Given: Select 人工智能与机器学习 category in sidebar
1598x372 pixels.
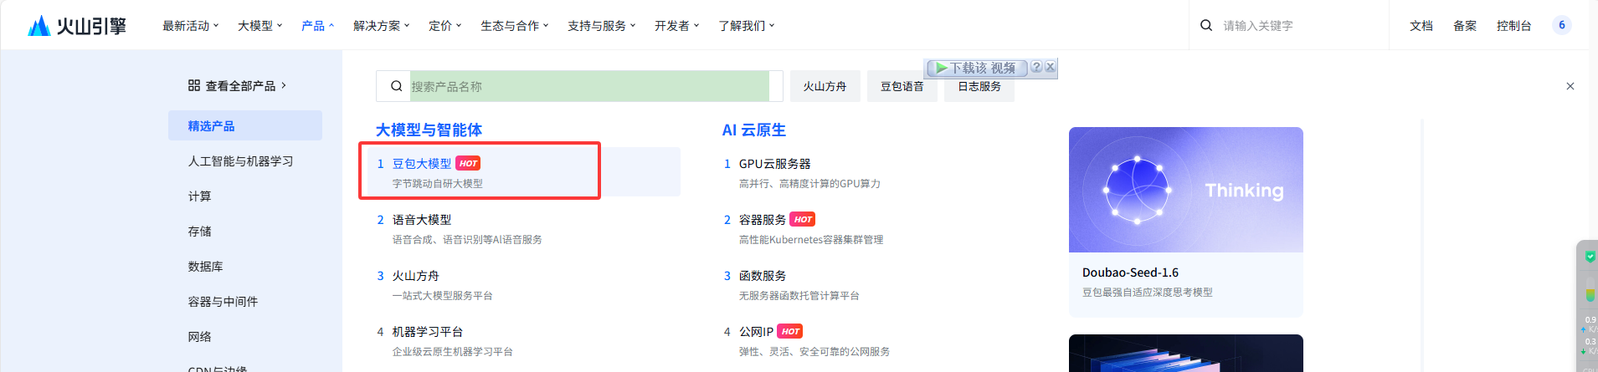Looking at the screenshot, I should 240,161.
